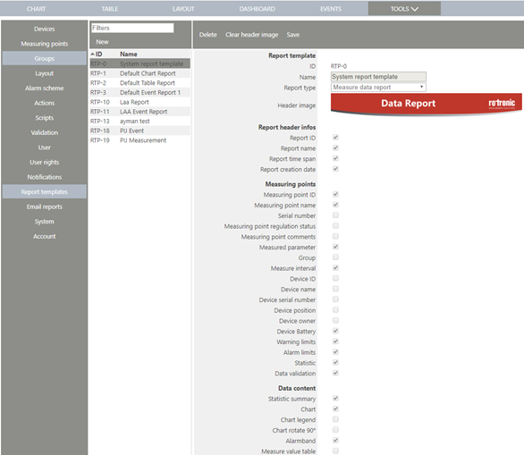Save the report template

[292, 35]
